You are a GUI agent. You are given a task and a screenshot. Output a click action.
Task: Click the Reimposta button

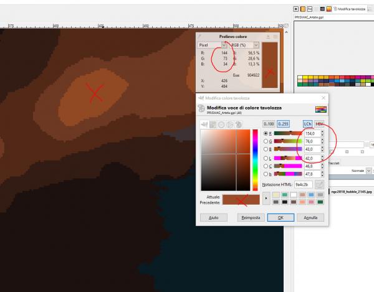click(251, 217)
